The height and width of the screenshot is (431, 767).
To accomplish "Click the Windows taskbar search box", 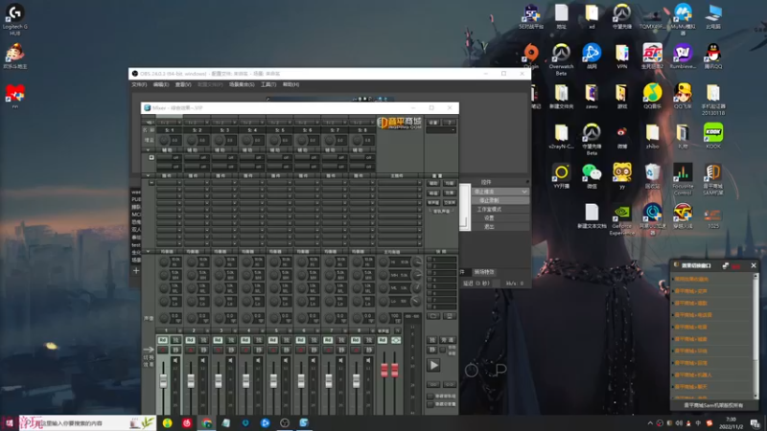I will pyautogui.click(x=87, y=422).
